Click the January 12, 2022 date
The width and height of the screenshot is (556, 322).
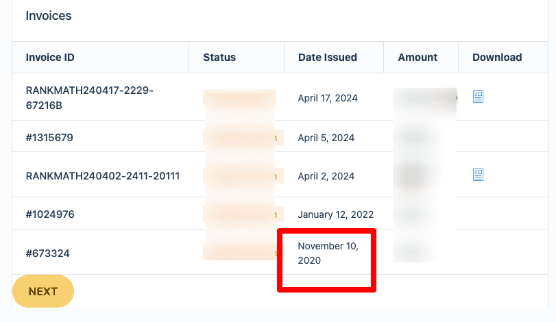pyautogui.click(x=335, y=214)
